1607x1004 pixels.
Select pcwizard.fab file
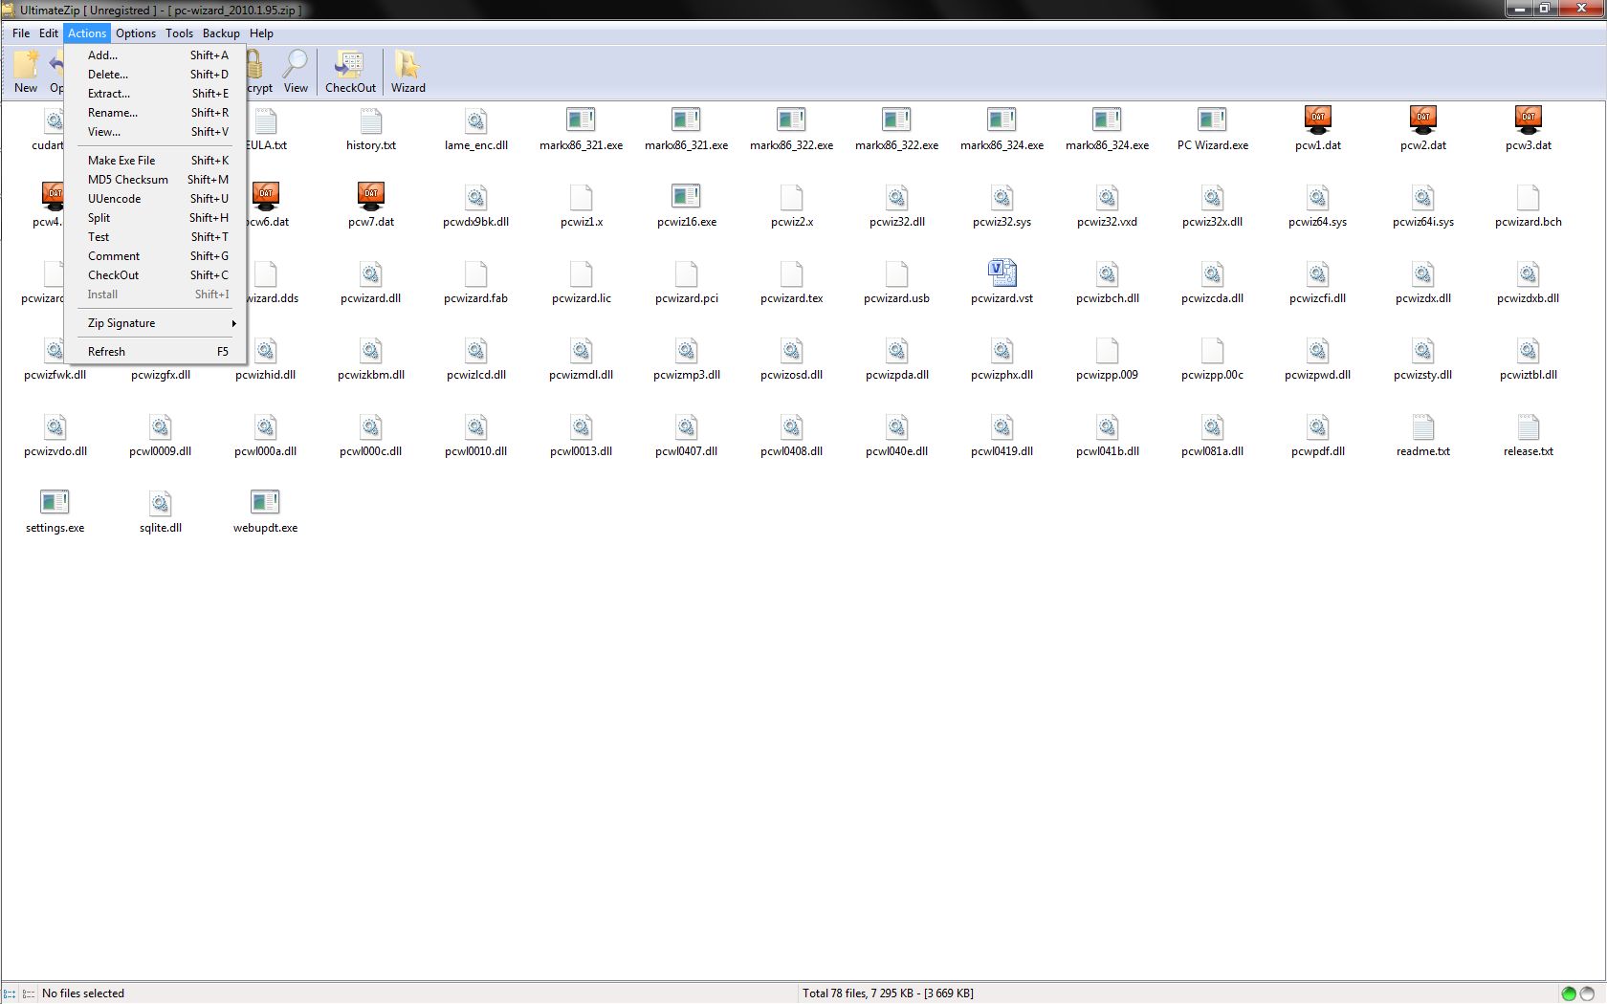476,282
